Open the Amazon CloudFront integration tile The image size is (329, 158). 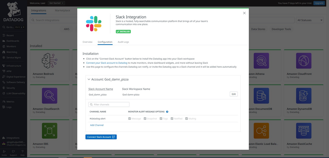pyautogui.click(x=304, y=65)
